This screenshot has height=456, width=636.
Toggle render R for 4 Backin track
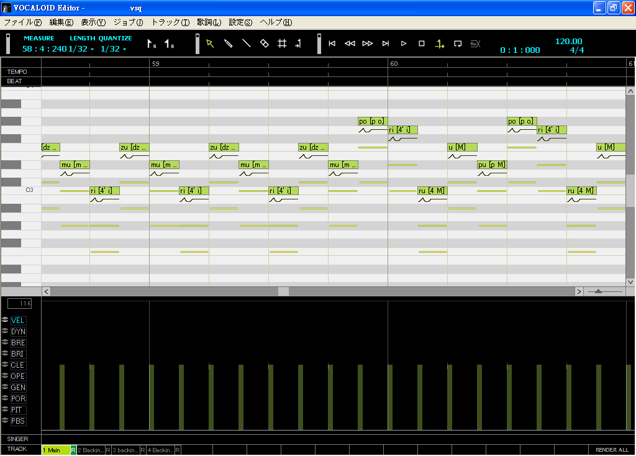pos(178,450)
